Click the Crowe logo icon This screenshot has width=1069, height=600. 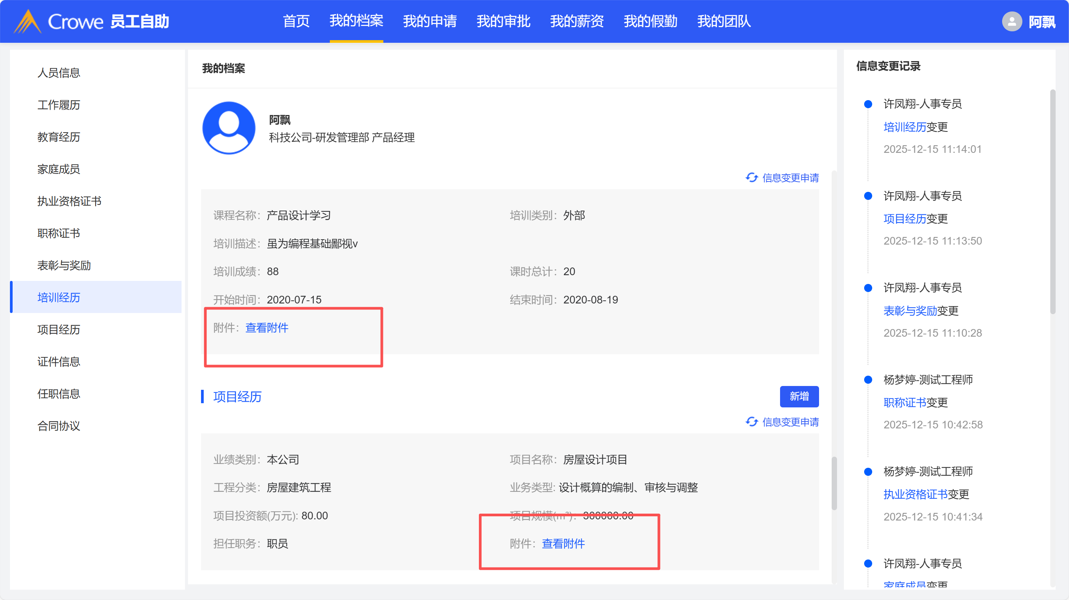tap(28, 21)
